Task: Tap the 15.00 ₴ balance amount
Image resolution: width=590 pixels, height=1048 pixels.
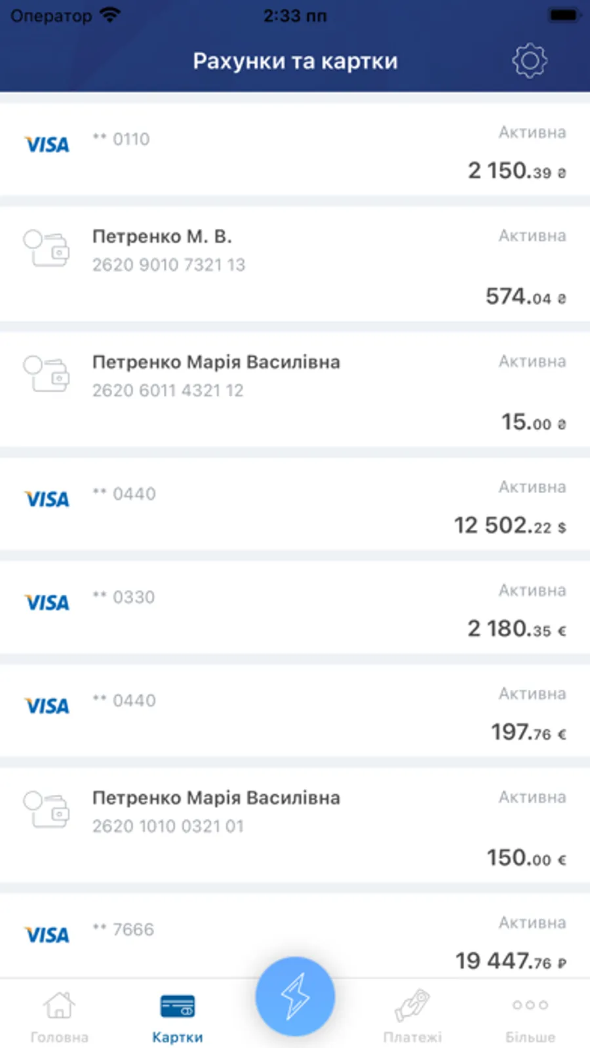Action: [x=533, y=422]
